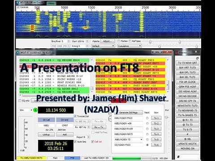215x161 pixels.
Task: Click the WSJT-X main window title icon
Action: [x=18, y=52]
